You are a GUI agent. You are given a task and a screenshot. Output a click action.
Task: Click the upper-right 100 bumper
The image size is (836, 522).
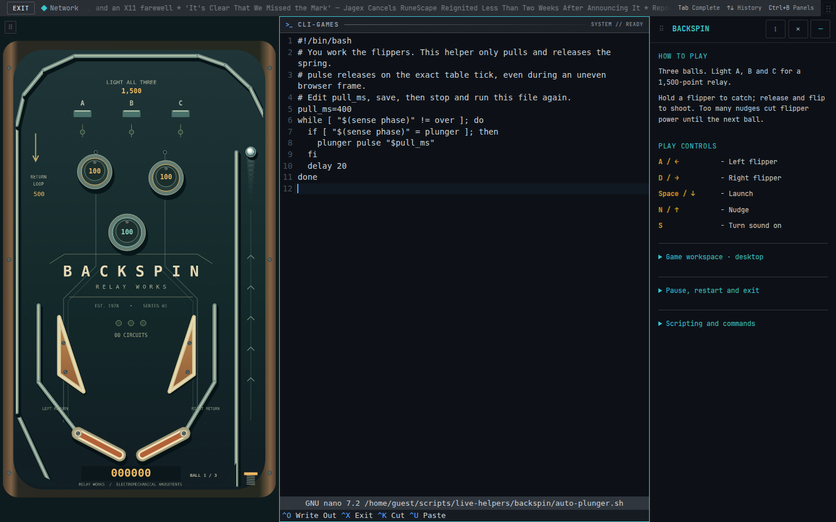pyautogui.click(x=166, y=177)
